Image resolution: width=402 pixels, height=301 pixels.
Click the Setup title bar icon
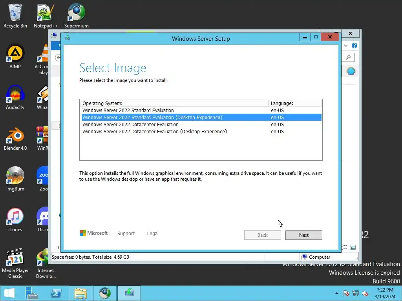[68, 38]
